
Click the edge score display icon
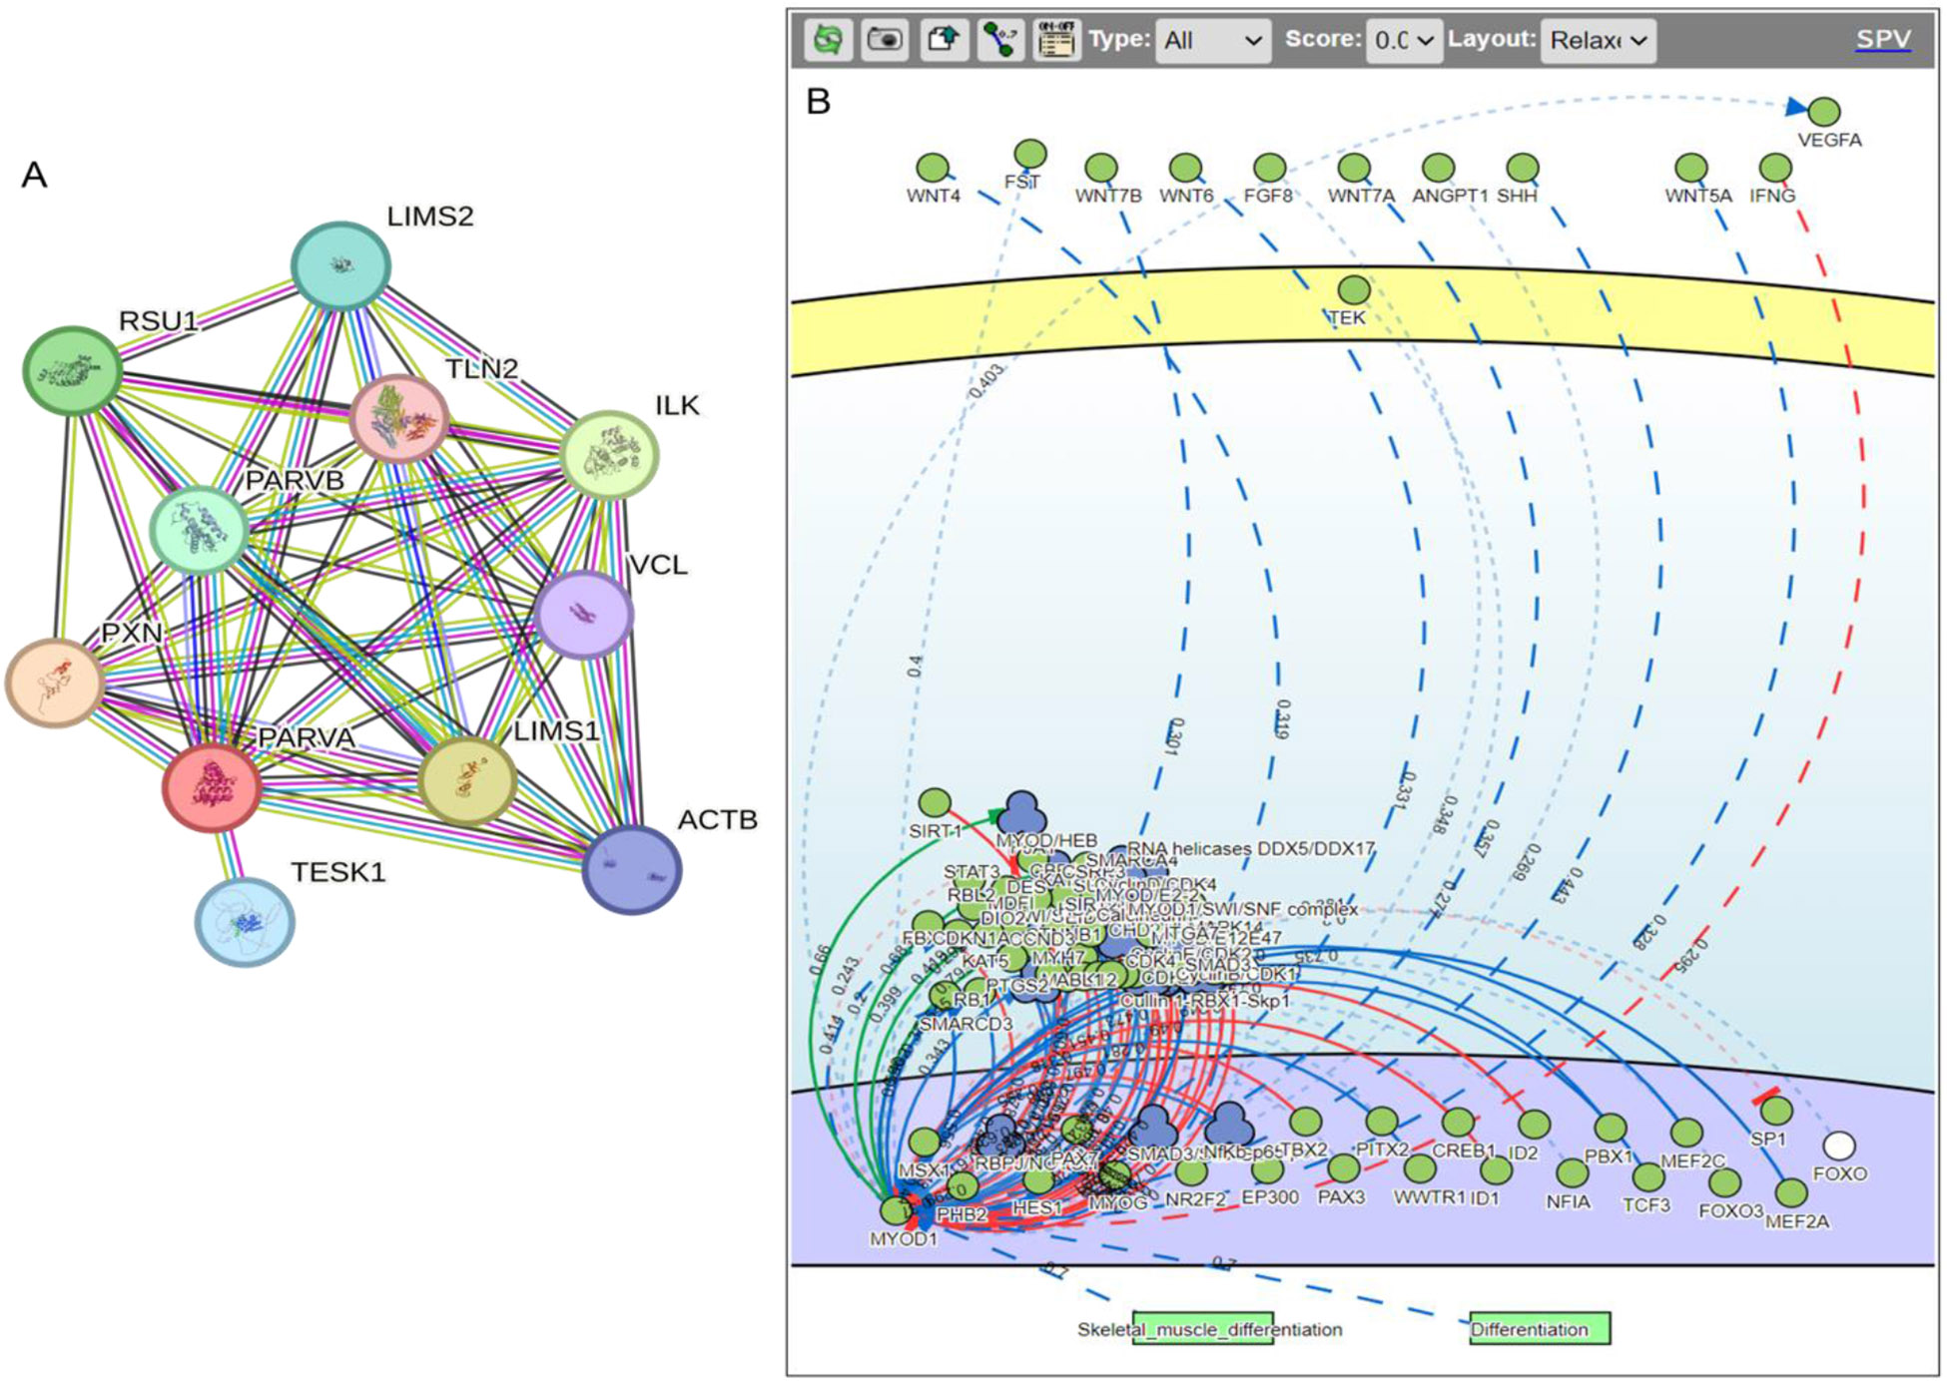coord(999,40)
